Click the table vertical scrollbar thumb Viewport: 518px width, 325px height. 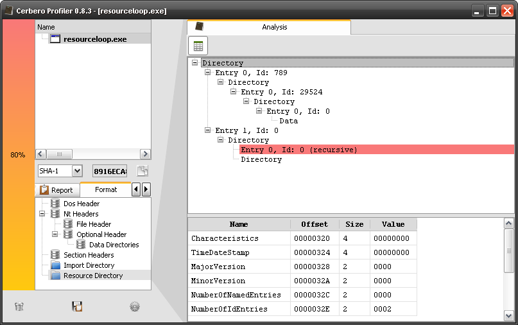(x=509, y=251)
